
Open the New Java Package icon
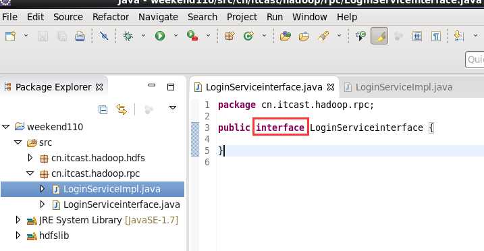coord(230,36)
